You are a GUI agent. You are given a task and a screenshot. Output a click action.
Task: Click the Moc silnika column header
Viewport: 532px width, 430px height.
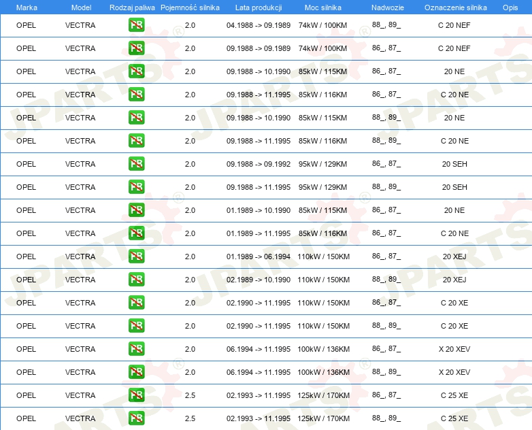point(322,7)
